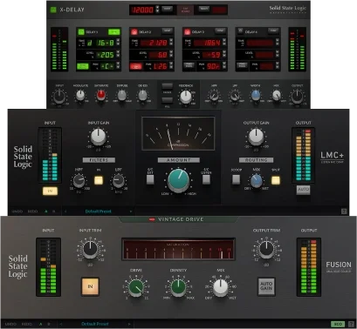Click LMC+ blue MIX knob
The height and width of the screenshot is (329, 357).
coord(257,180)
